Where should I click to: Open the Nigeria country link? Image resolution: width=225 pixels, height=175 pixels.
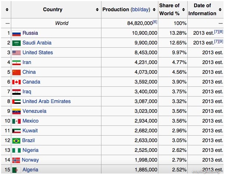tap(30, 150)
